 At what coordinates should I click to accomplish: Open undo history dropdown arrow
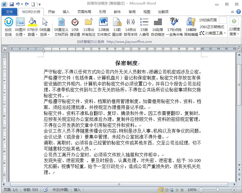point(22,4)
